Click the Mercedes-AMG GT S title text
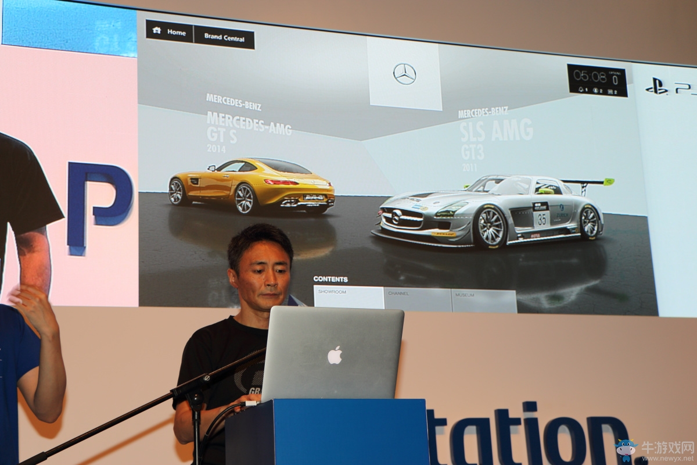The image size is (697, 465). coord(249,127)
